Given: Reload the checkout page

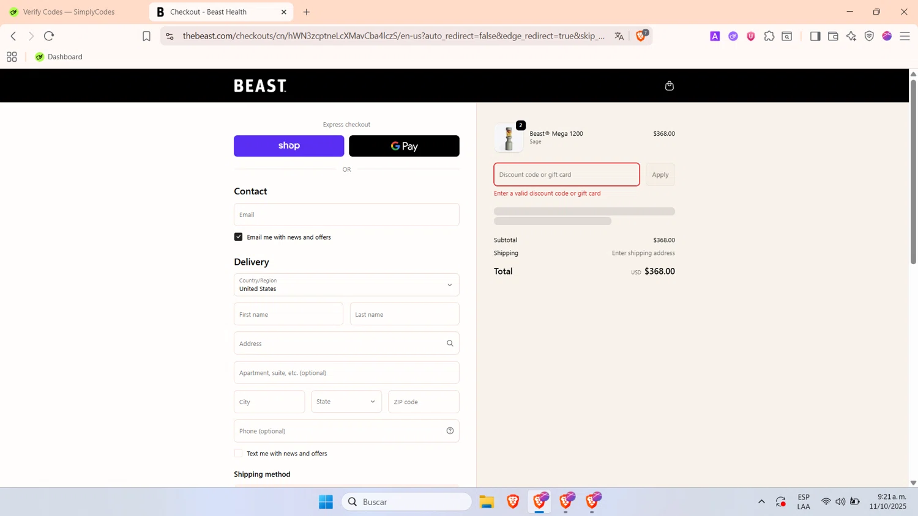Looking at the screenshot, I should click(49, 36).
